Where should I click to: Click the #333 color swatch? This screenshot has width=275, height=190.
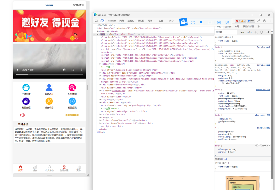click(x=228, y=93)
